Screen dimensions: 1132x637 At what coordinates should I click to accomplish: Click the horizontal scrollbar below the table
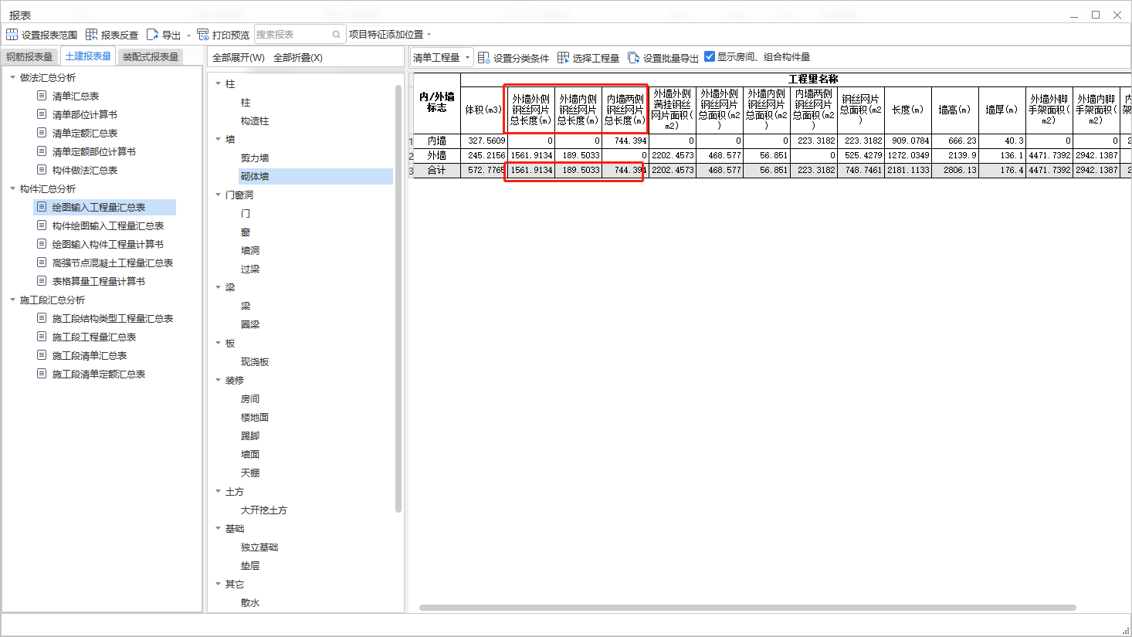coord(747,608)
